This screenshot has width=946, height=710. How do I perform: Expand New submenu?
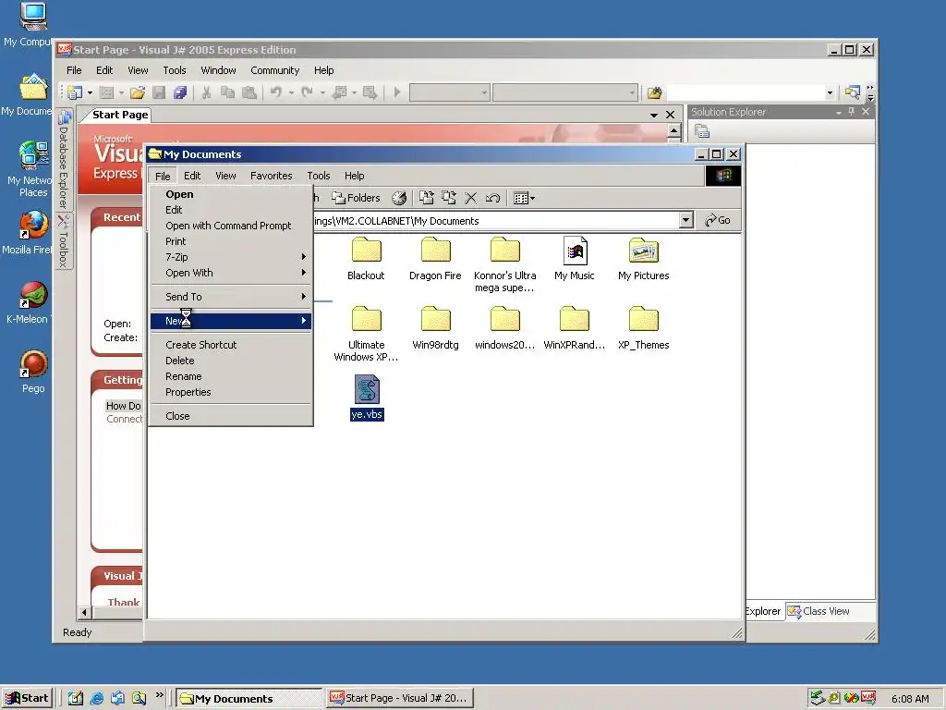point(230,321)
